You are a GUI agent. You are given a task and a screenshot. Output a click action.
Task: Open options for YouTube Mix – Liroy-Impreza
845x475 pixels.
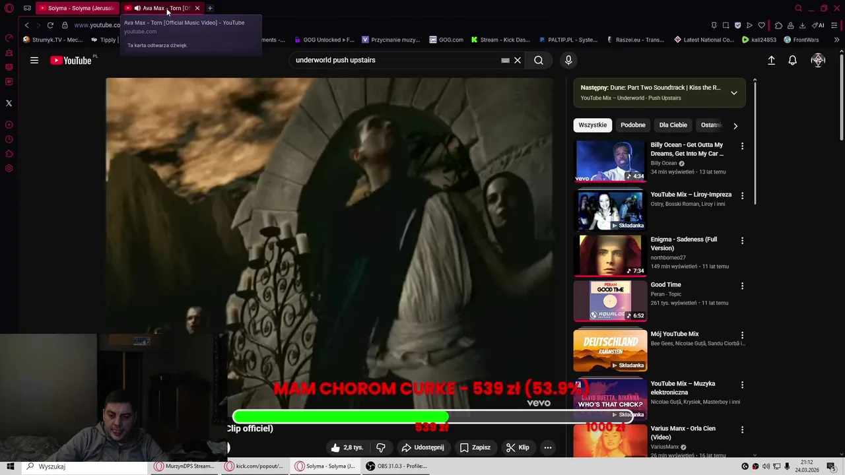742,196
